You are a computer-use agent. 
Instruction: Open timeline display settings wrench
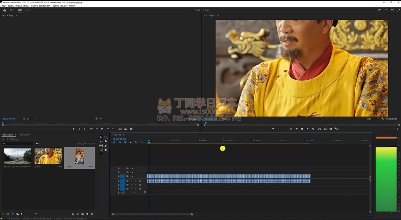pos(136,142)
